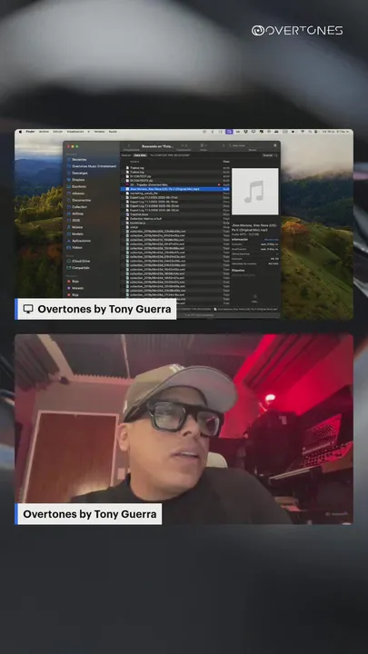Filter by the purple Morado tag
Viewport: 368px width, 654px height.
[x=75, y=288]
